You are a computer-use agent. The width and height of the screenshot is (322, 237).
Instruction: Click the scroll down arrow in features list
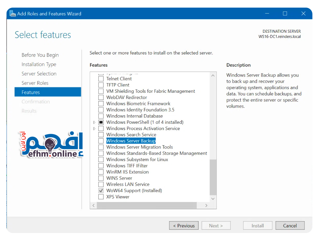tap(213, 199)
